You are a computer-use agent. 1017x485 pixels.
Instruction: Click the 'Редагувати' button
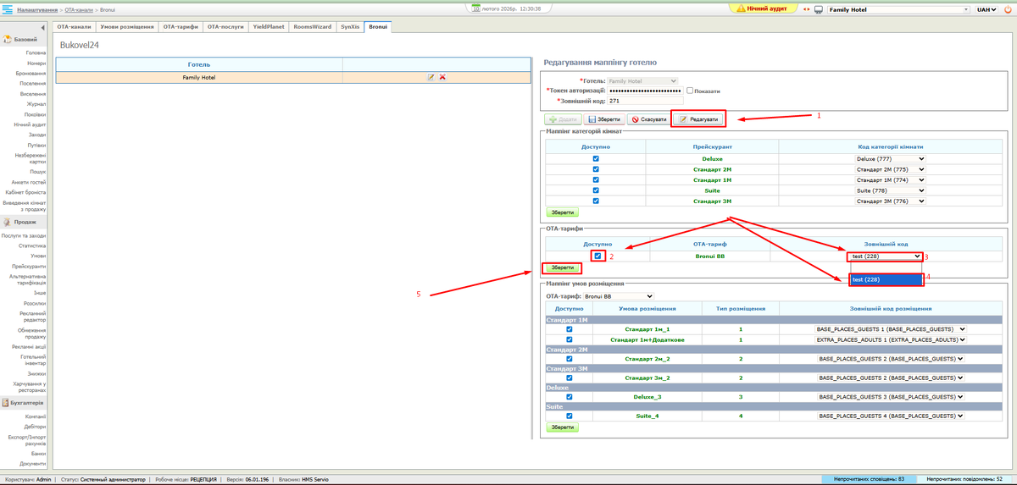pos(698,119)
